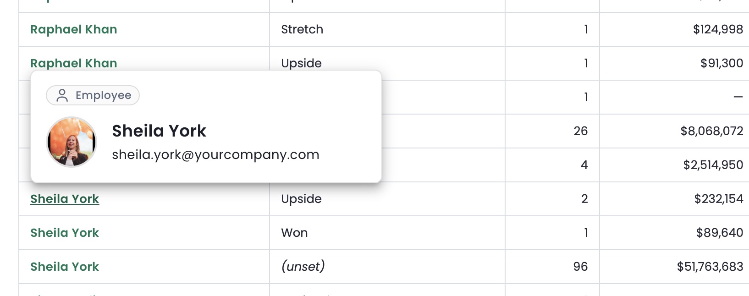749x296 pixels.
Task: Select the $124,998 amount cell
Action: click(x=674, y=29)
